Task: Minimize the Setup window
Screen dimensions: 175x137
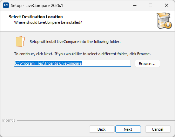Action: pos(135,5)
